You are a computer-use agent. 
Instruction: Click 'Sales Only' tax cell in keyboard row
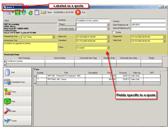coord(137,76)
